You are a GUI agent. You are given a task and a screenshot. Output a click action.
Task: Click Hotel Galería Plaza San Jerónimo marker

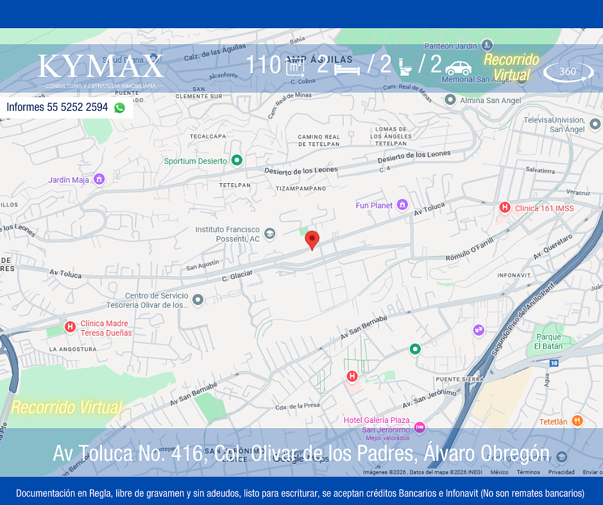coord(420,427)
